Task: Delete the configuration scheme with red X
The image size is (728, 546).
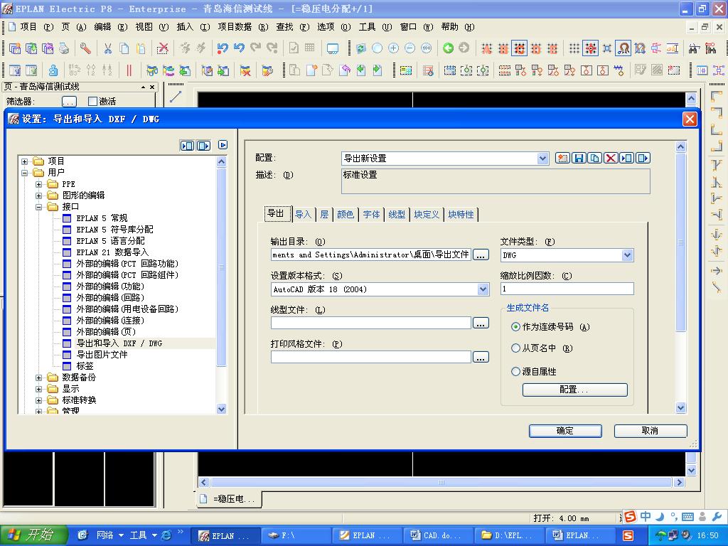Action: click(x=611, y=158)
